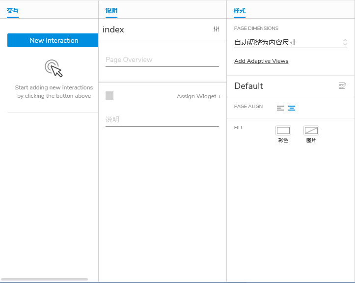
Task: Switch to the 说明 tab
Action: 111,10
